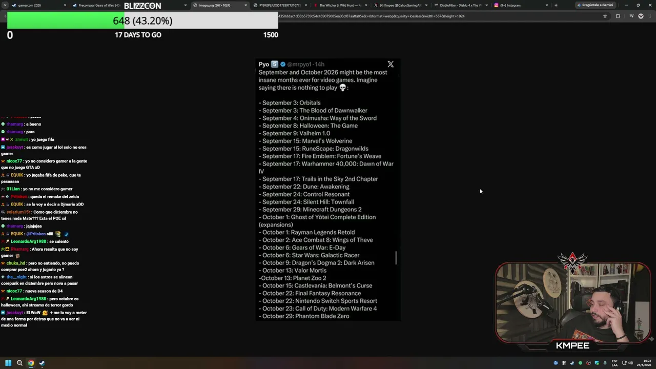Close the gamescom 2026 tab
The height and width of the screenshot is (369, 656).
65,5
